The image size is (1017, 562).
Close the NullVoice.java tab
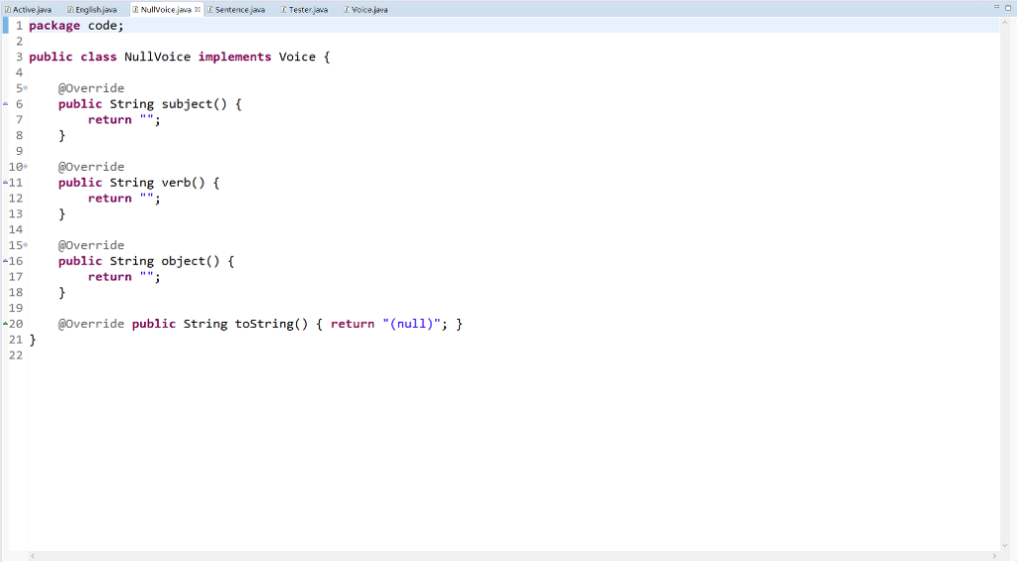tap(198, 9)
